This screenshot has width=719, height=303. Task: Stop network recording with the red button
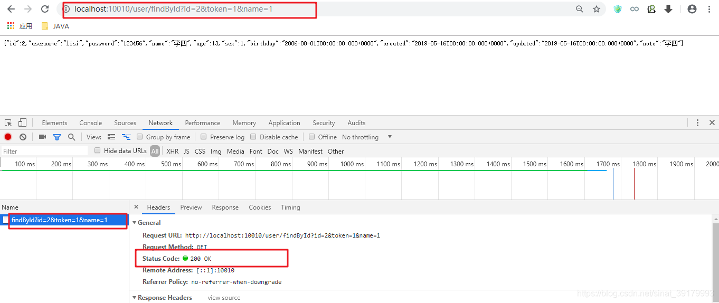[x=8, y=137]
